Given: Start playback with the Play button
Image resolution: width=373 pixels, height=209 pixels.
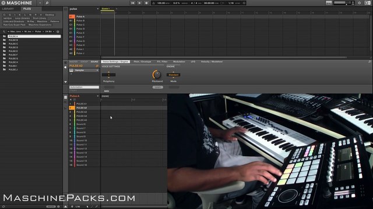Looking at the screenshot, I should (x=140, y=3).
